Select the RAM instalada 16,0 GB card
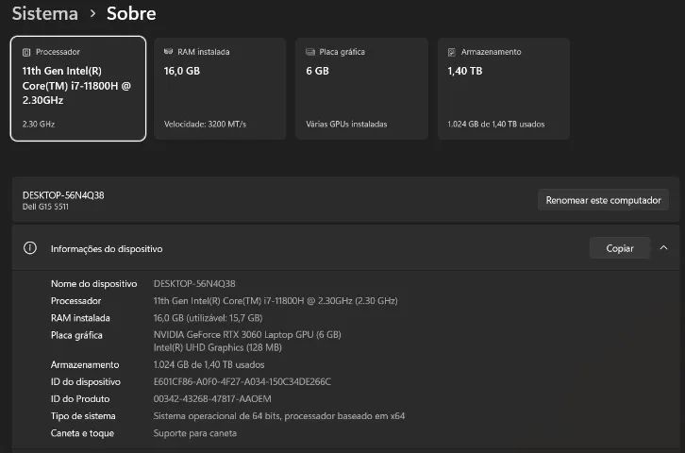685x453 pixels. click(220, 89)
